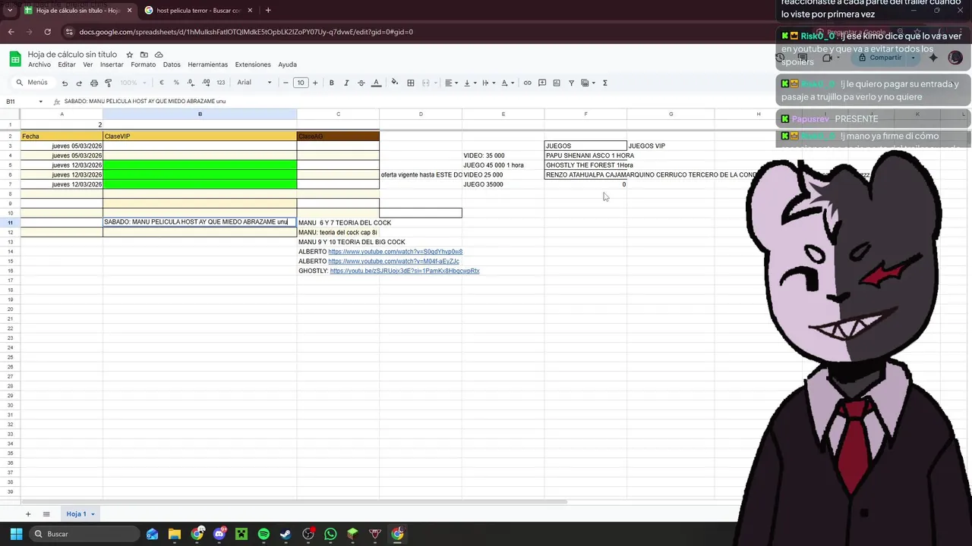Screen dimensions: 972x546
Task: Insert link icon in toolbar
Action: point(528,83)
